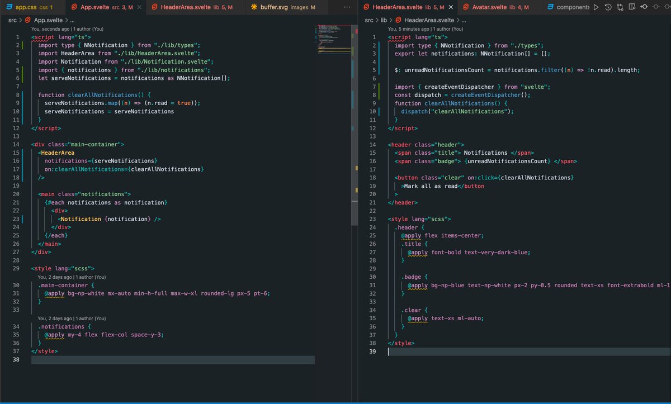Viewport: 671px width, 404px height.
Task: Click Svelte icon in App.svelte breadcrumb
Action: (29, 20)
